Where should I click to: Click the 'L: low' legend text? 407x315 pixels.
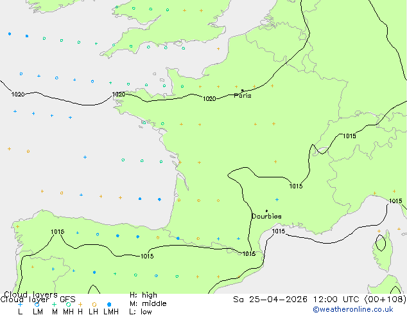click(141, 312)
